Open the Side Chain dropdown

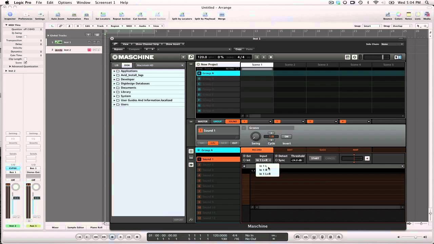tap(392, 44)
